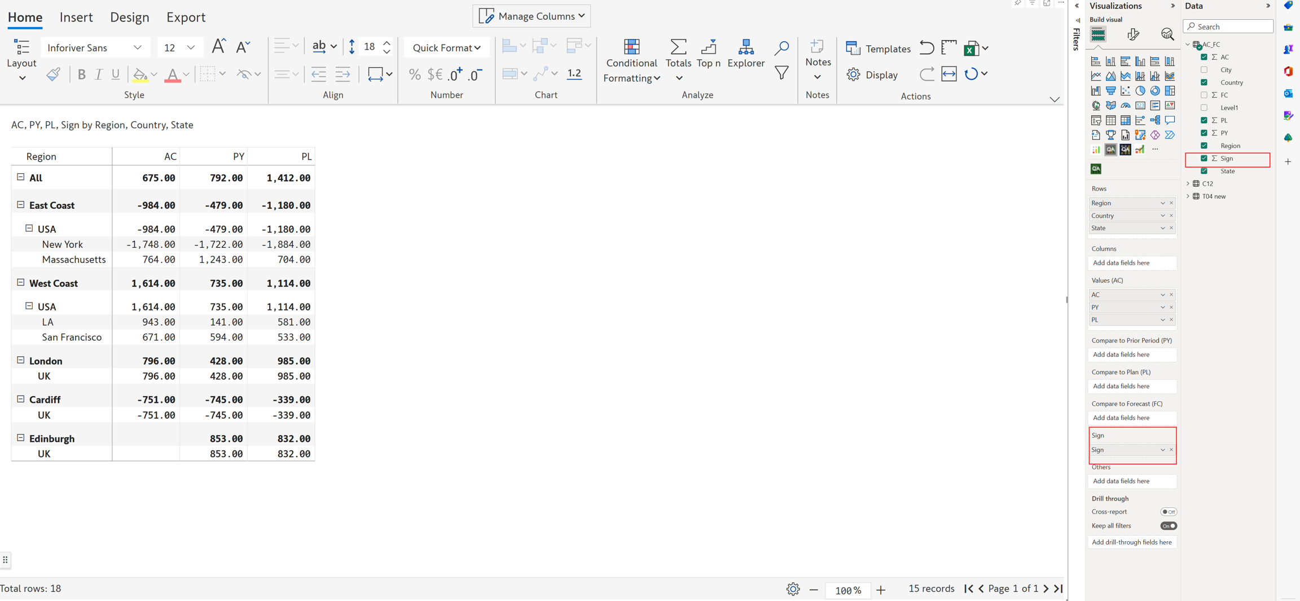Click the Manage Columns button
The height and width of the screenshot is (601, 1300).
532,16
